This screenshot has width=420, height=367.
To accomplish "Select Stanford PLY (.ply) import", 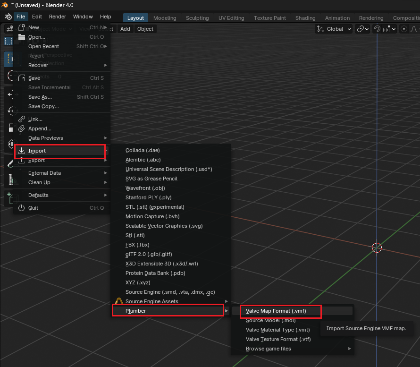I will pyautogui.click(x=171, y=197).
